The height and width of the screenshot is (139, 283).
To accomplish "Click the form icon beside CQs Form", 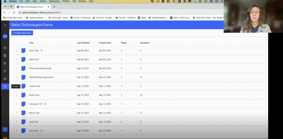I will (x=23, y=130).
